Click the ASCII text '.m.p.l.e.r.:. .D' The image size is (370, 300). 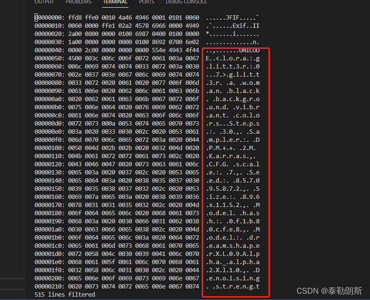(232, 139)
